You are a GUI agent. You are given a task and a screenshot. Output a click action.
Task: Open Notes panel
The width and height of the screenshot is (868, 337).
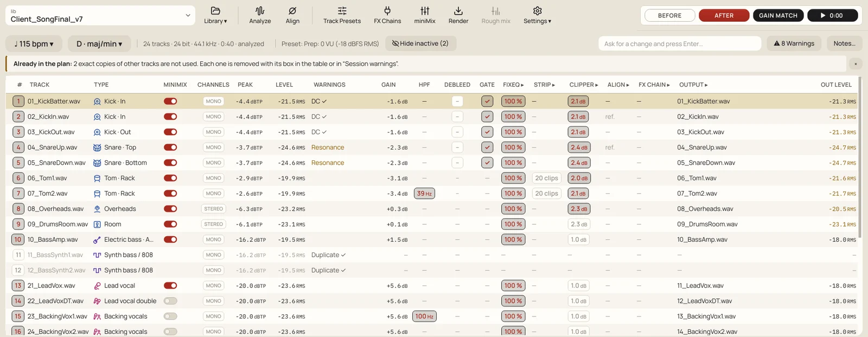844,43
